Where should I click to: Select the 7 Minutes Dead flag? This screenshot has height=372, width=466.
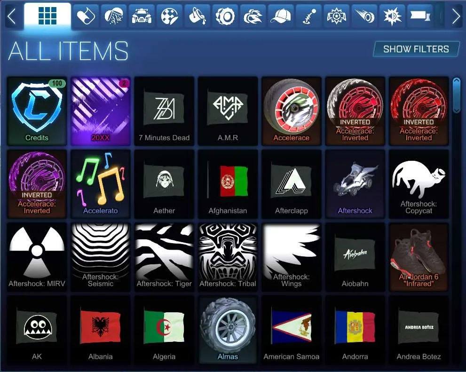(x=164, y=111)
